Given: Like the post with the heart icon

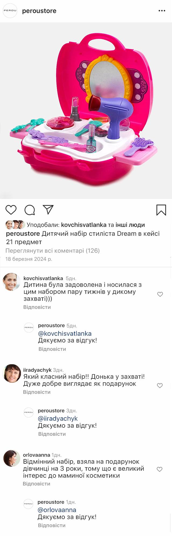Looking at the screenshot, I should pos(11,210).
